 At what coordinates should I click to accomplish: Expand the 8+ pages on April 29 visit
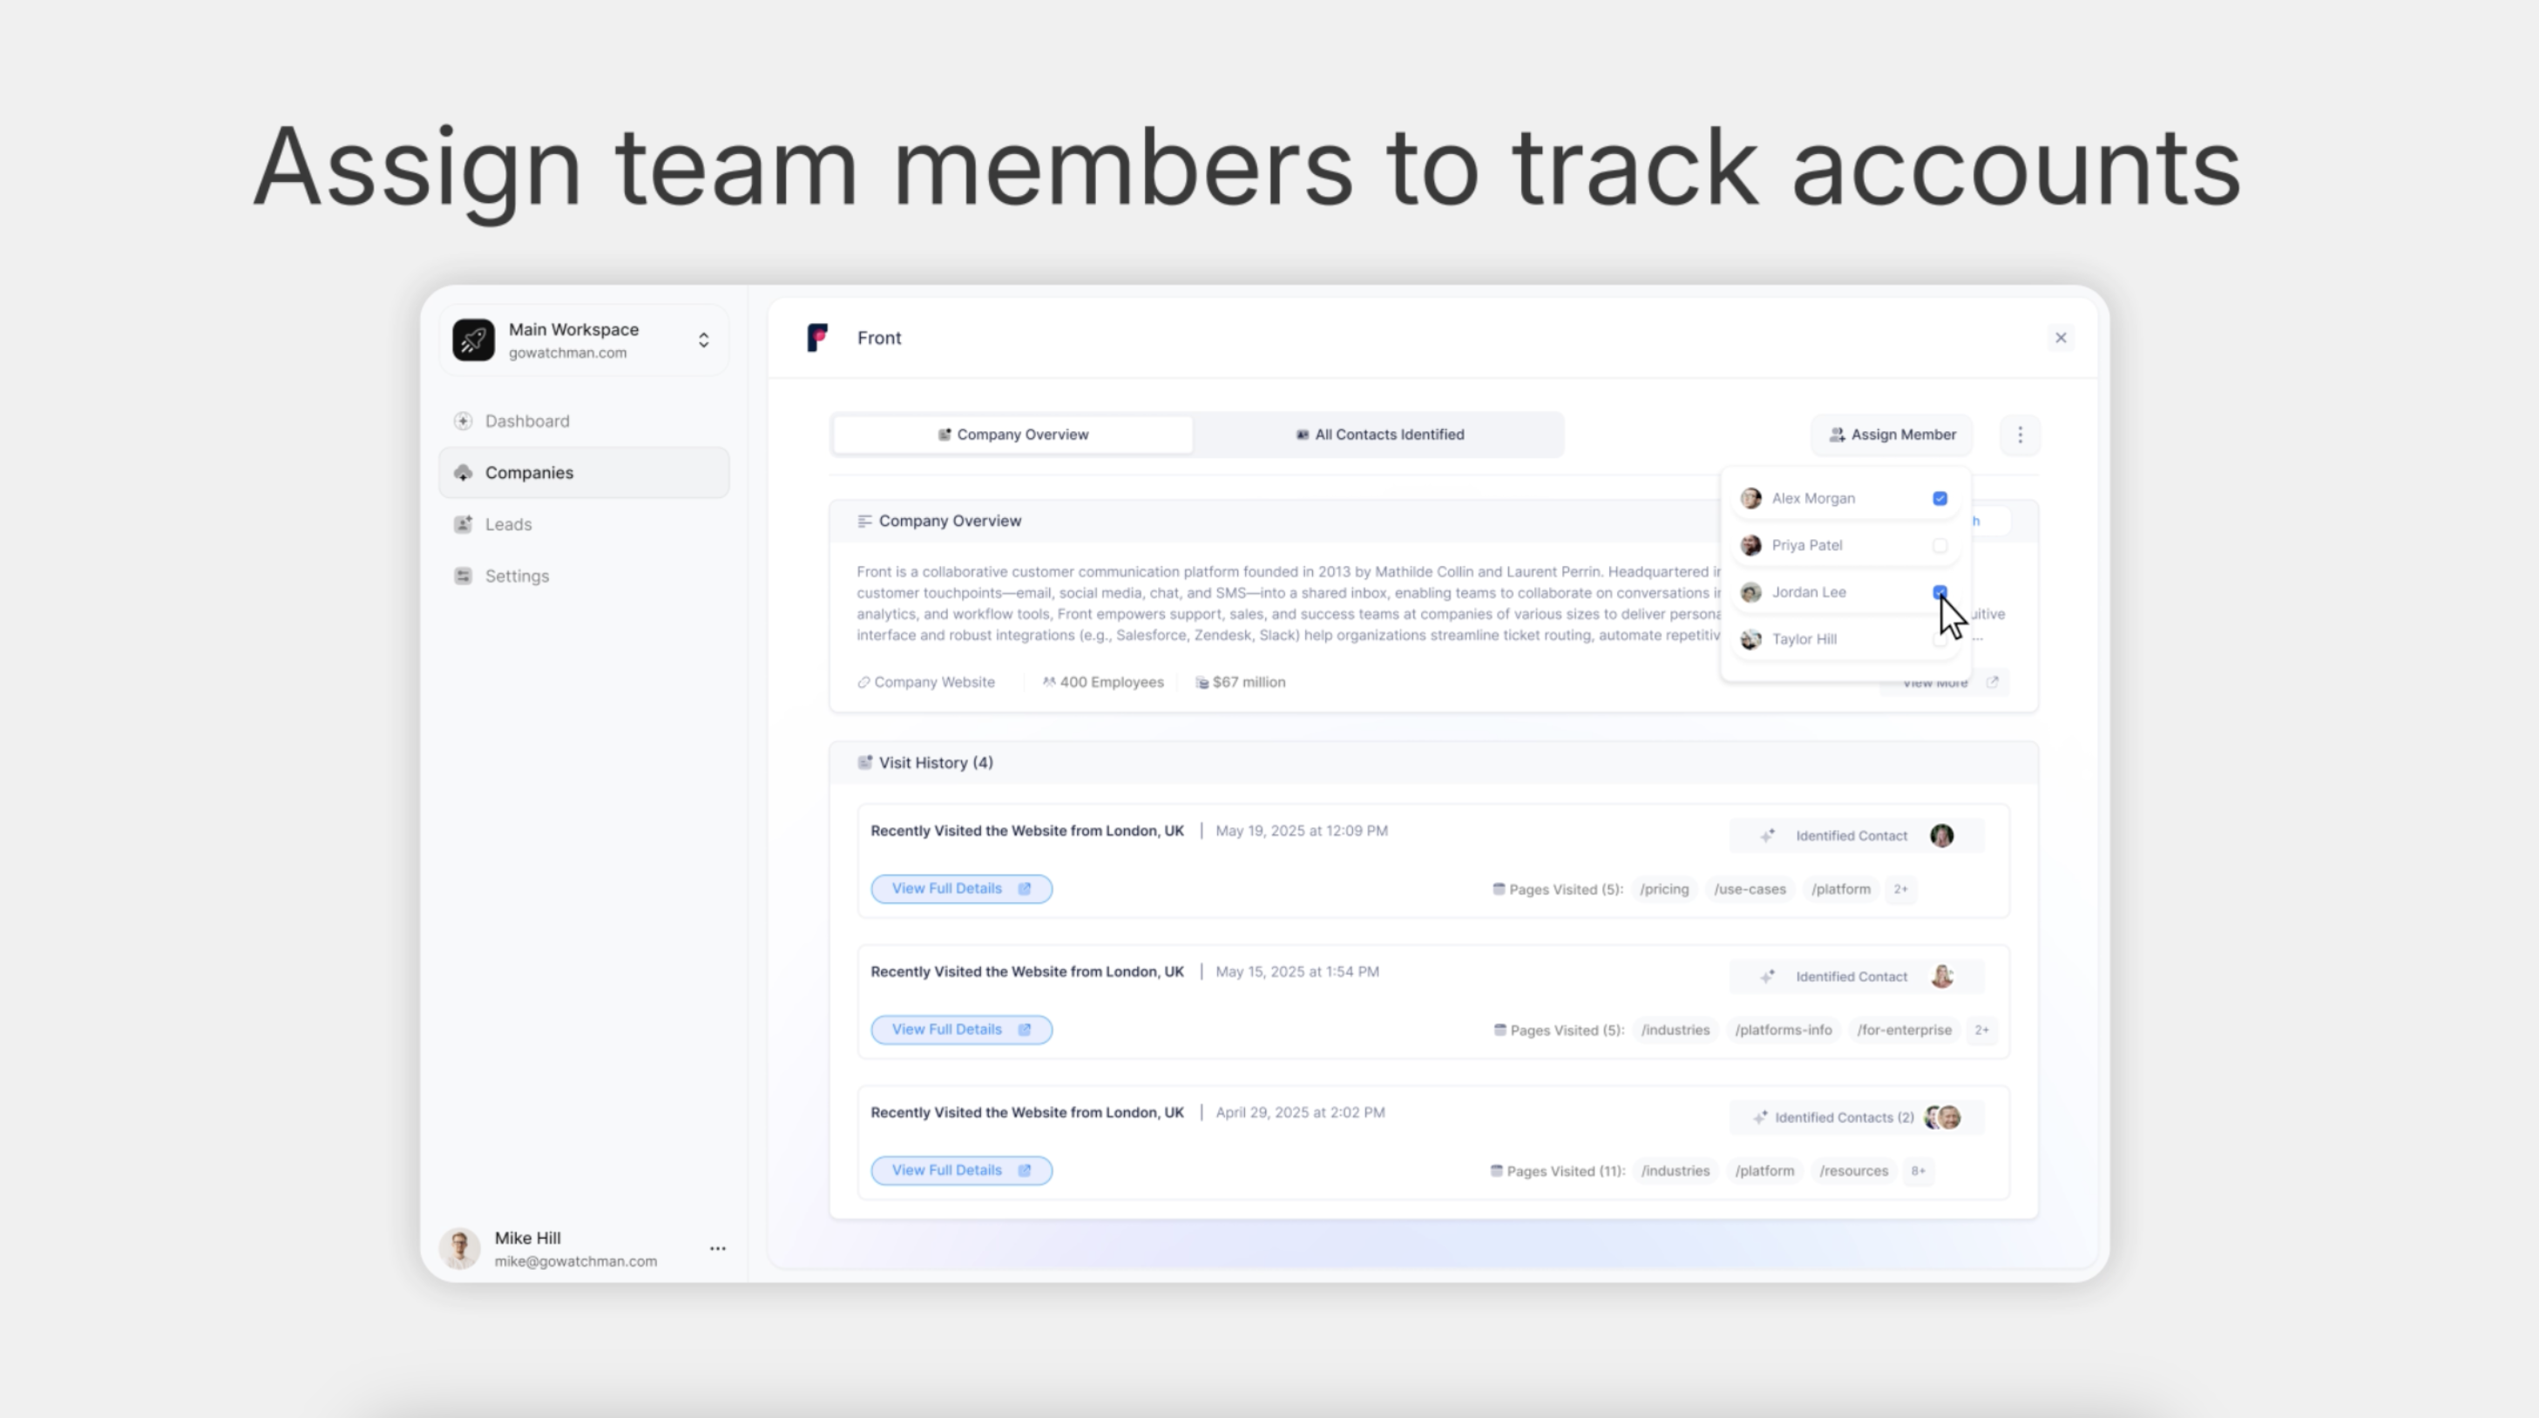click(1918, 1171)
